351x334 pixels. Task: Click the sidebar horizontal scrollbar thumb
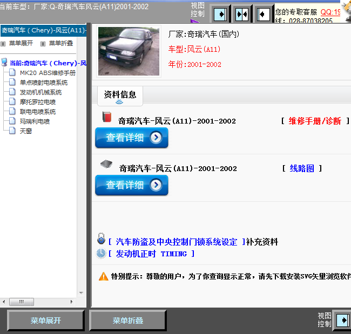[x=22, y=302]
